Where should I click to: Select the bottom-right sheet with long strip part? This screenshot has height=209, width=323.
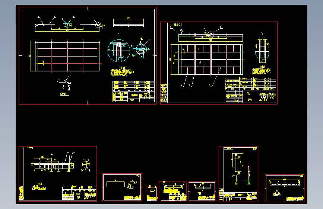coord(285,188)
